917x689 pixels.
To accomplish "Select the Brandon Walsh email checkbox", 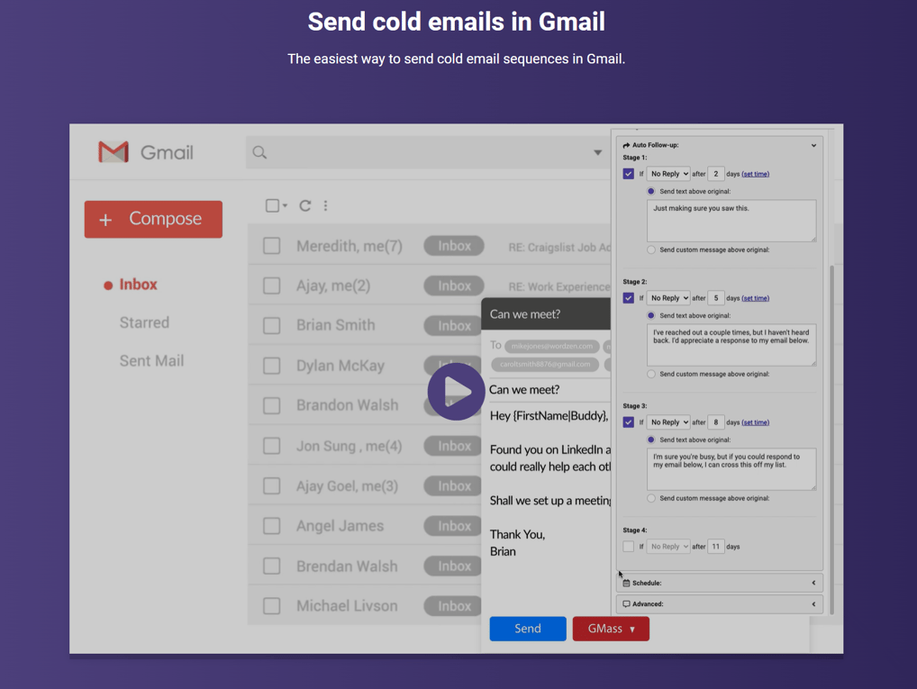I will [x=271, y=405].
